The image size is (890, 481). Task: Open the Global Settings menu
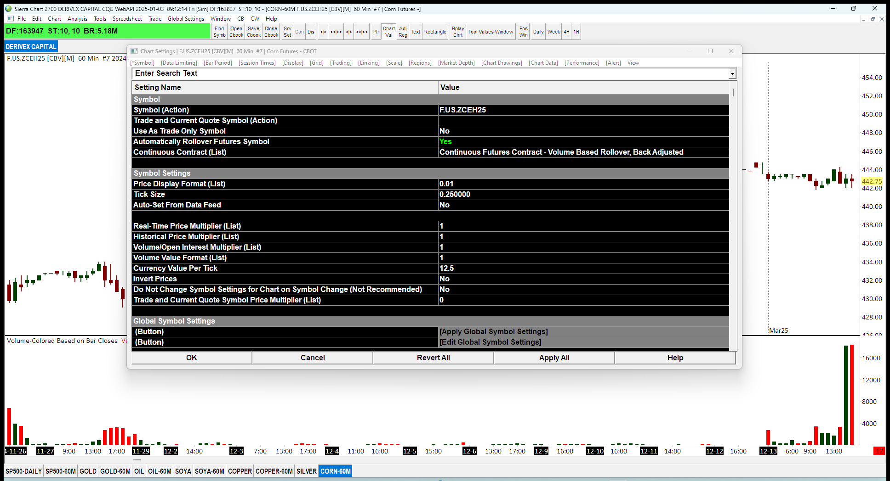click(186, 19)
